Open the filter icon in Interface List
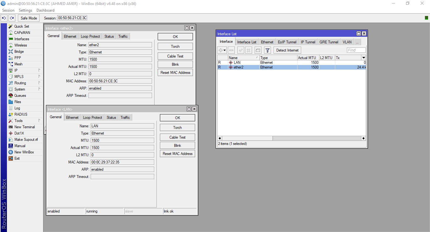Viewport: 430px width, 232px height. [x=268, y=50]
